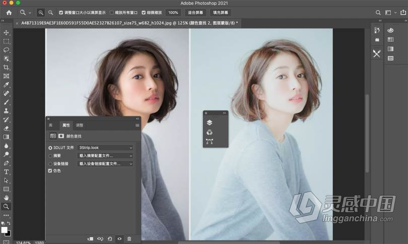
Task: Select the Object Selection tool
Action: tap(6, 59)
